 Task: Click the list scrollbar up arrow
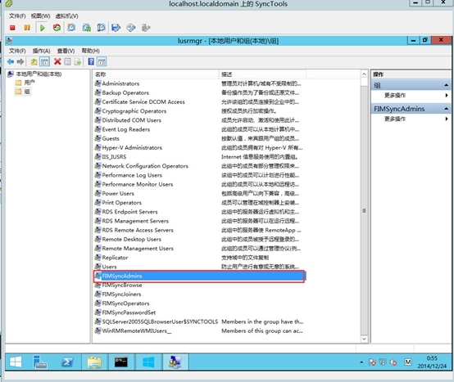click(364, 74)
